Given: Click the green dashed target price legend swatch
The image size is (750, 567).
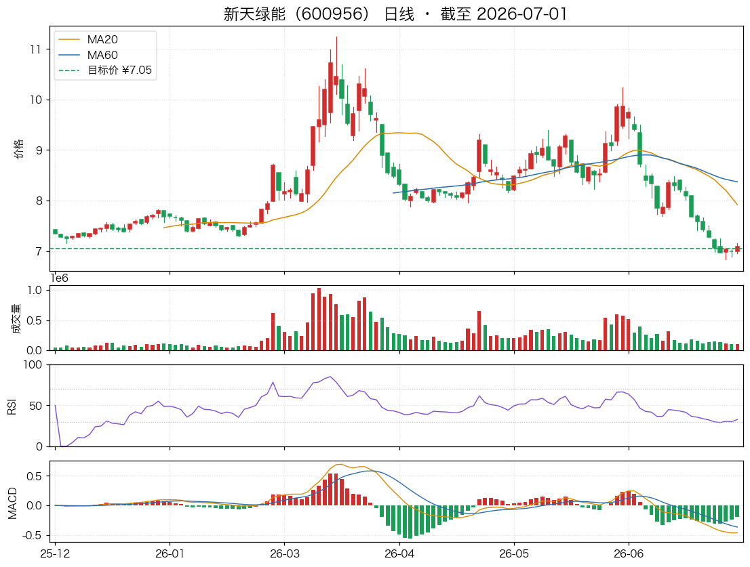Looking at the screenshot, I should pos(69,70).
